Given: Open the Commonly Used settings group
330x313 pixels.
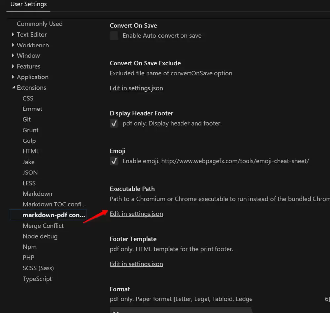Looking at the screenshot, I should [x=40, y=24].
